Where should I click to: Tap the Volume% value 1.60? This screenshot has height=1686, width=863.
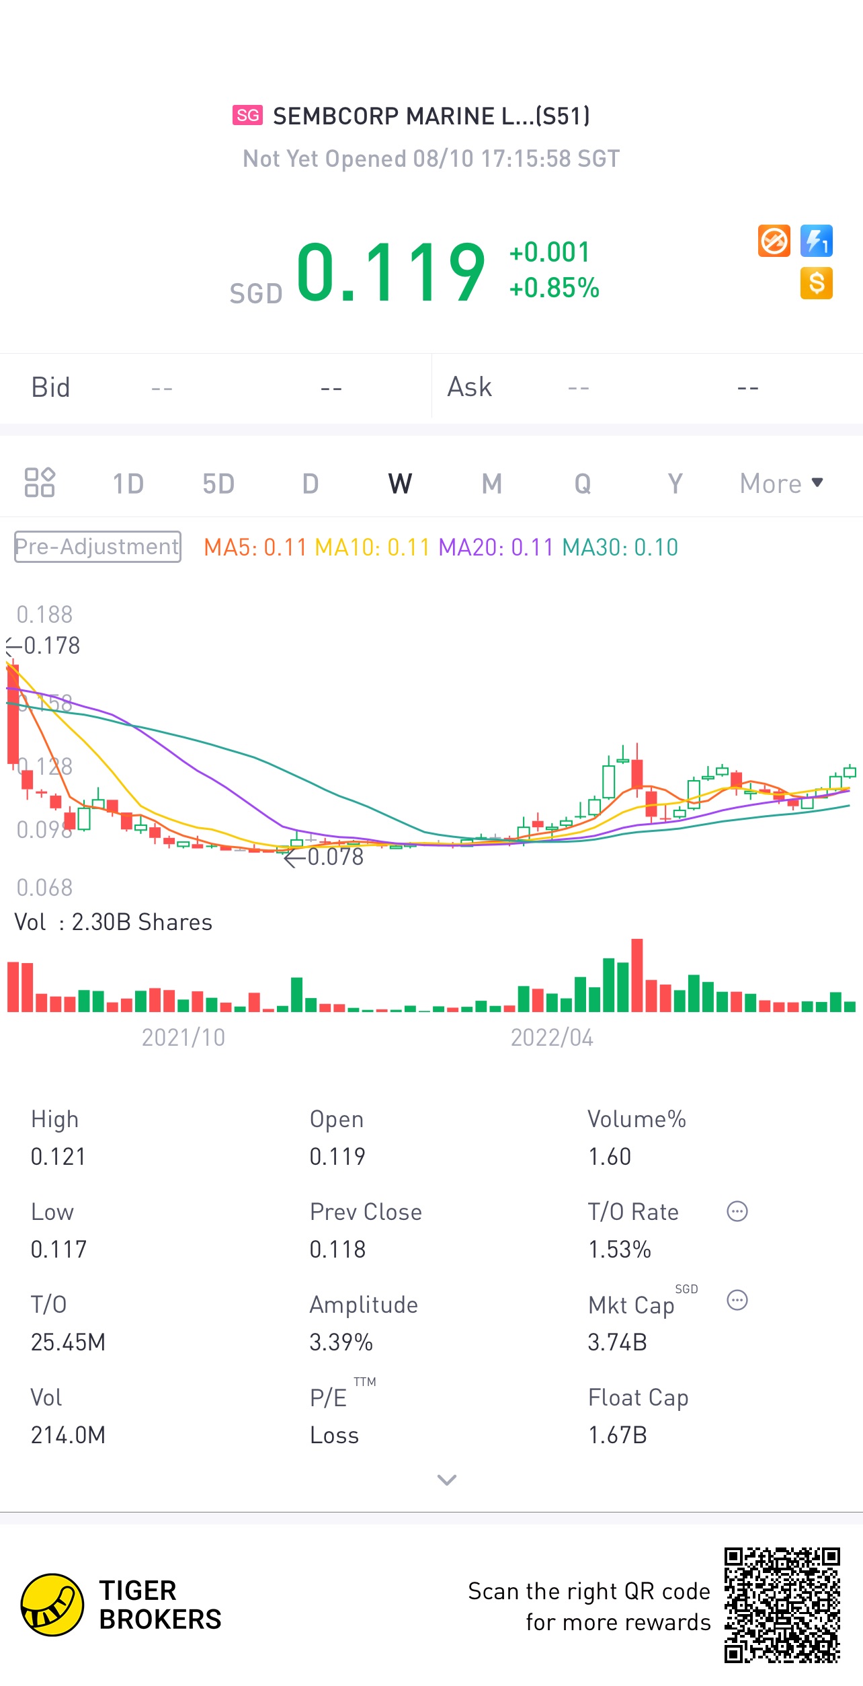tap(610, 1157)
